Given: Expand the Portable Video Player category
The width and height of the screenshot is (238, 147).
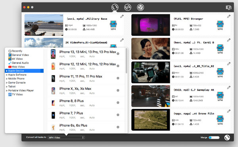Looking at the screenshot, I should tap(7, 91).
